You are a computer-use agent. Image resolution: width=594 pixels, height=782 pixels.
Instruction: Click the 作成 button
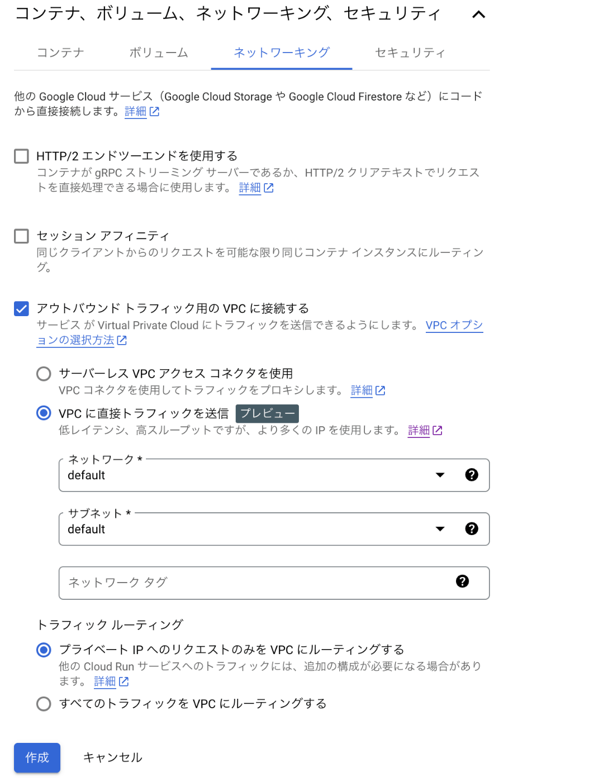[x=37, y=757]
